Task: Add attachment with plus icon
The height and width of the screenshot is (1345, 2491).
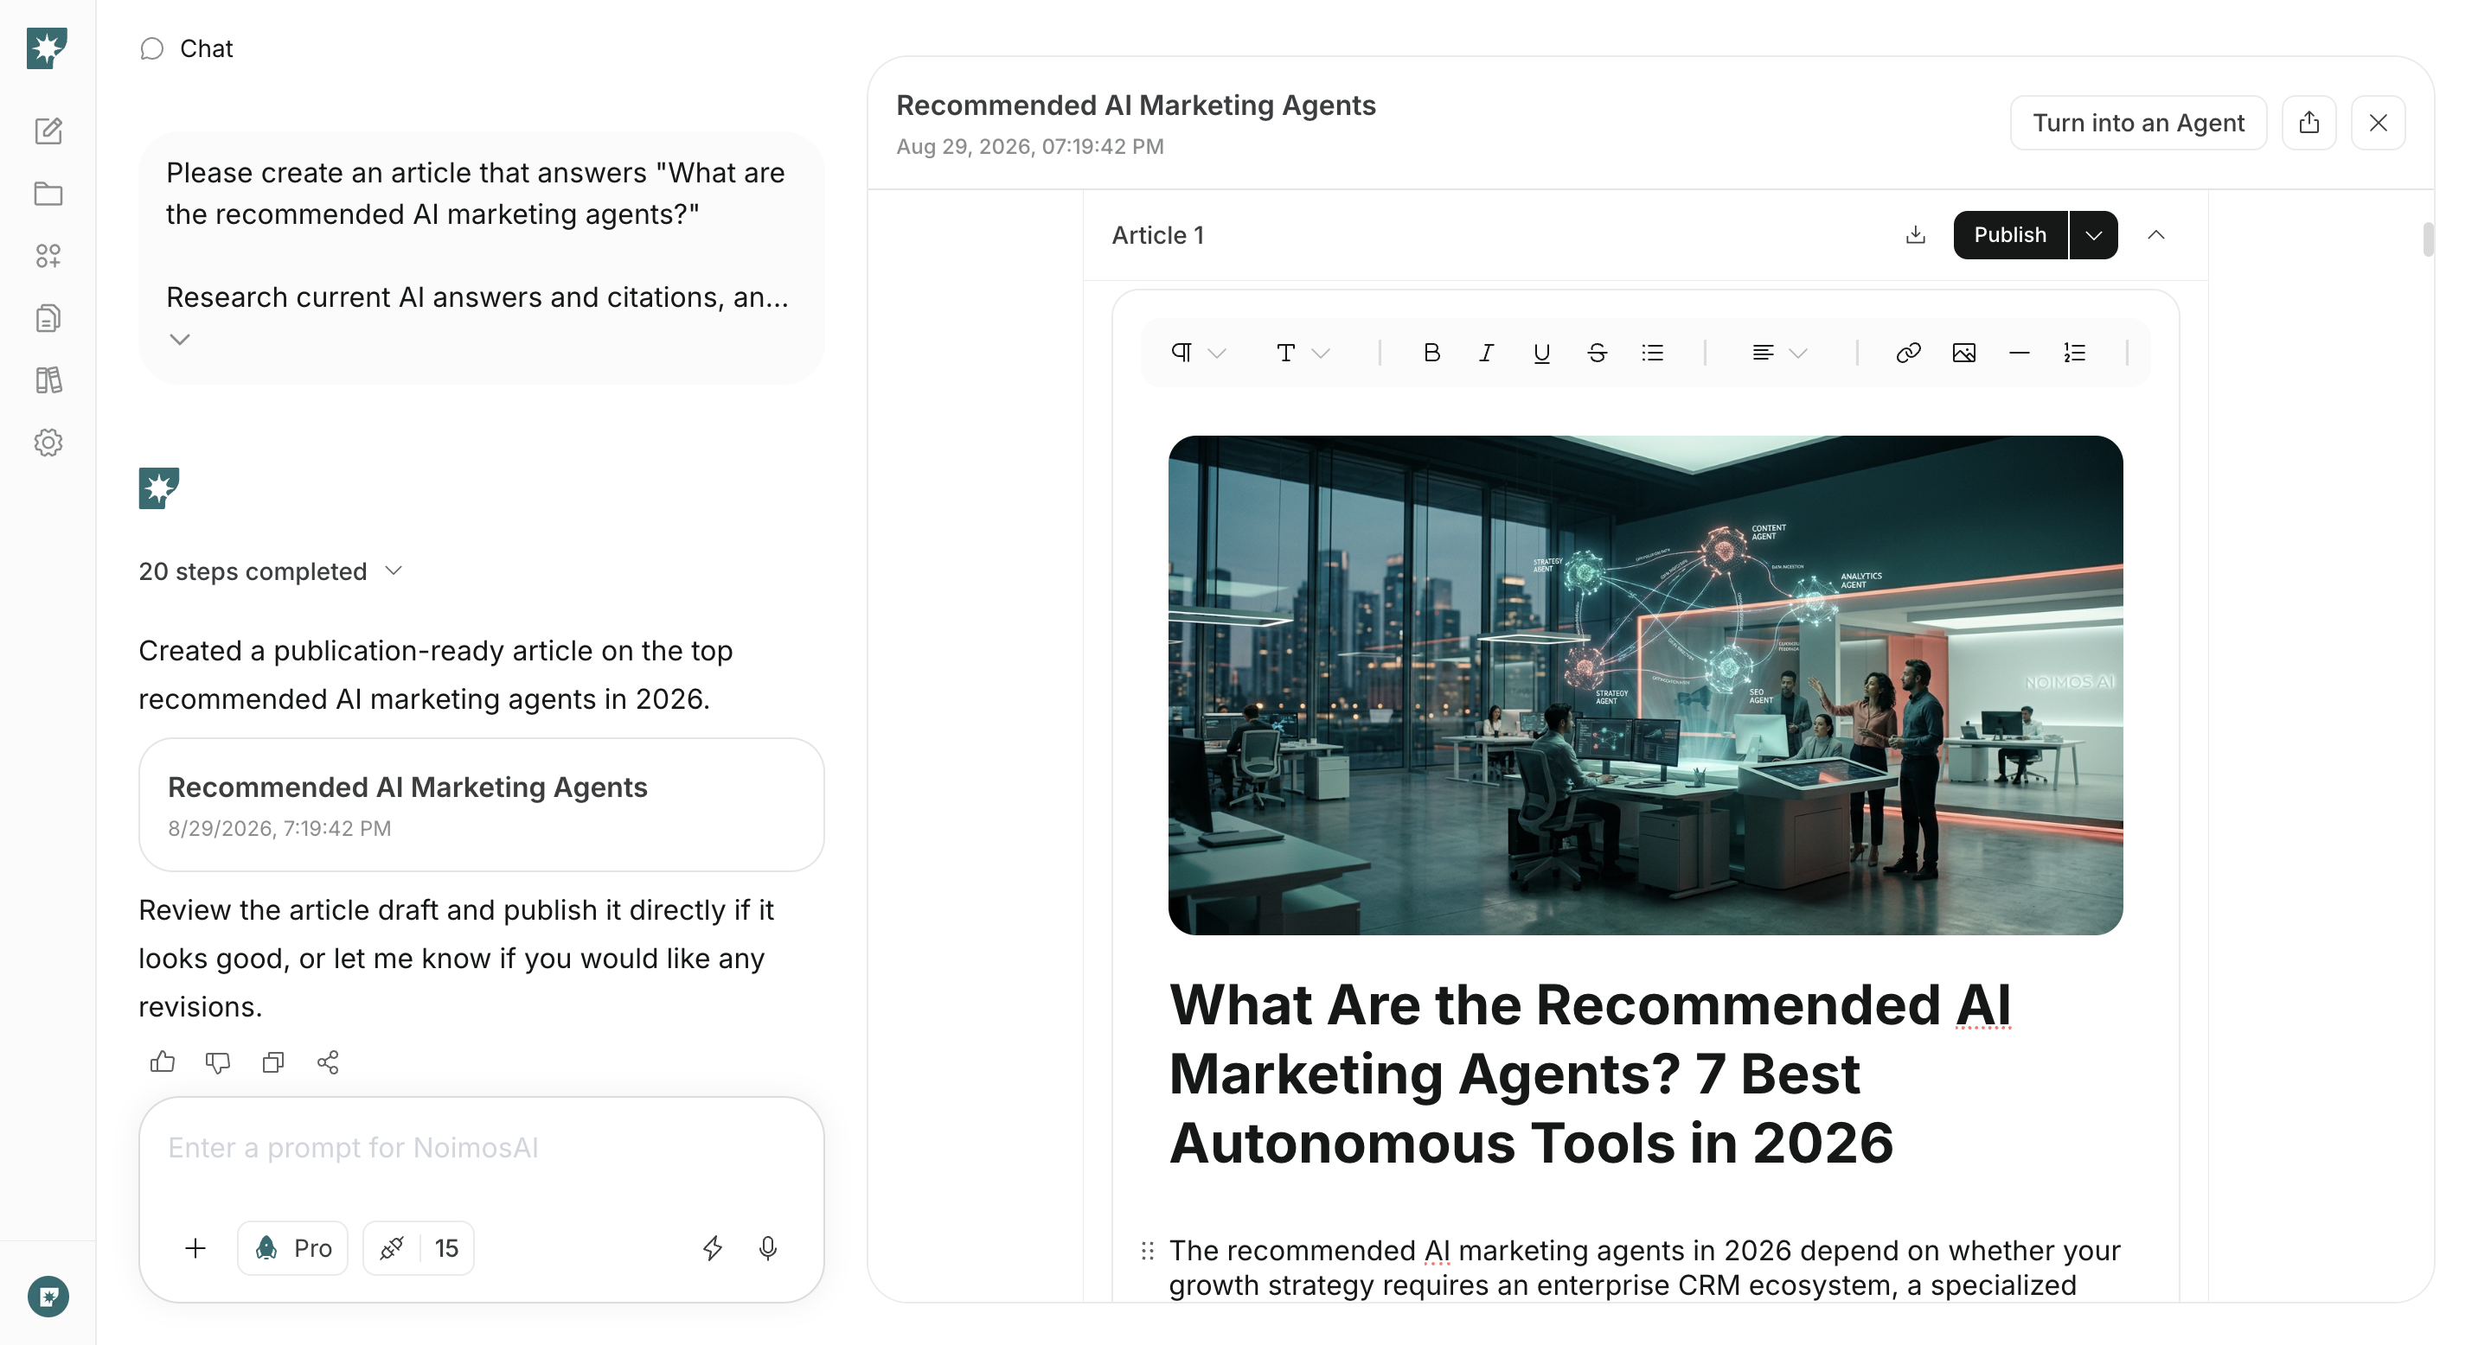Action: coord(195,1247)
